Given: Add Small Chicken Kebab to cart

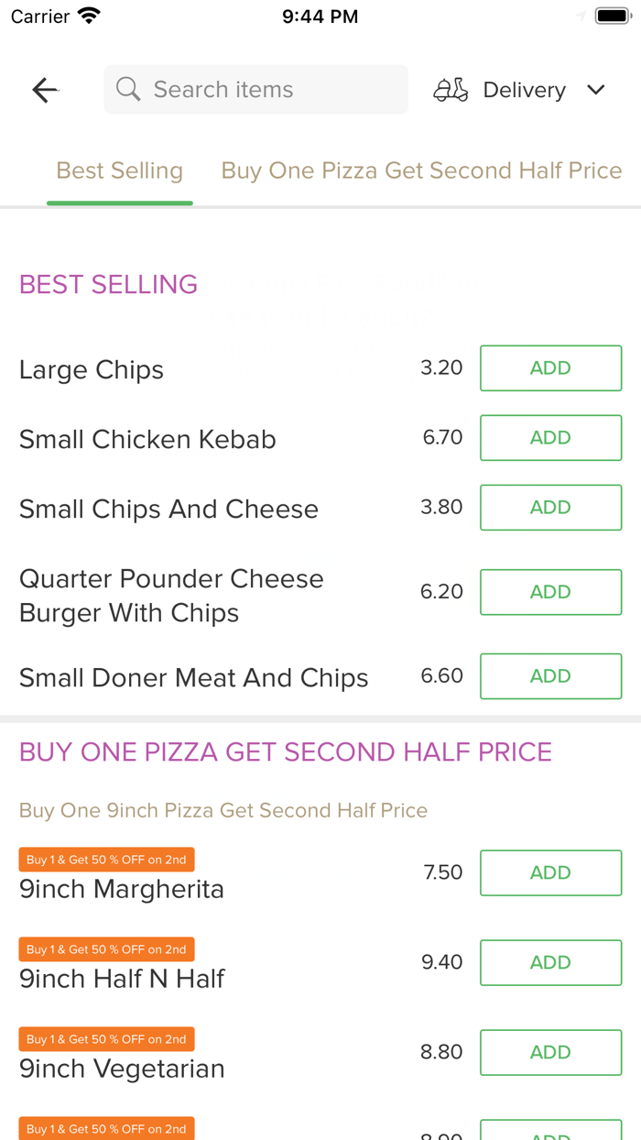Looking at the screenshot, I should point(550,437).
